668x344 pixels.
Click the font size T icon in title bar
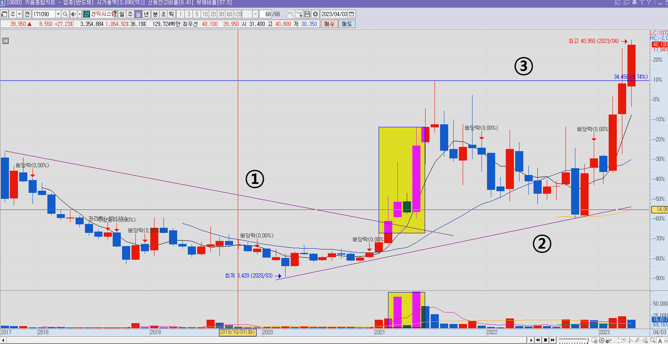coord(642,2)
